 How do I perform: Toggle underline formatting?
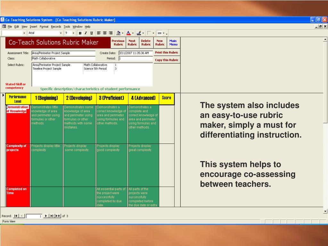coord(91,33)
